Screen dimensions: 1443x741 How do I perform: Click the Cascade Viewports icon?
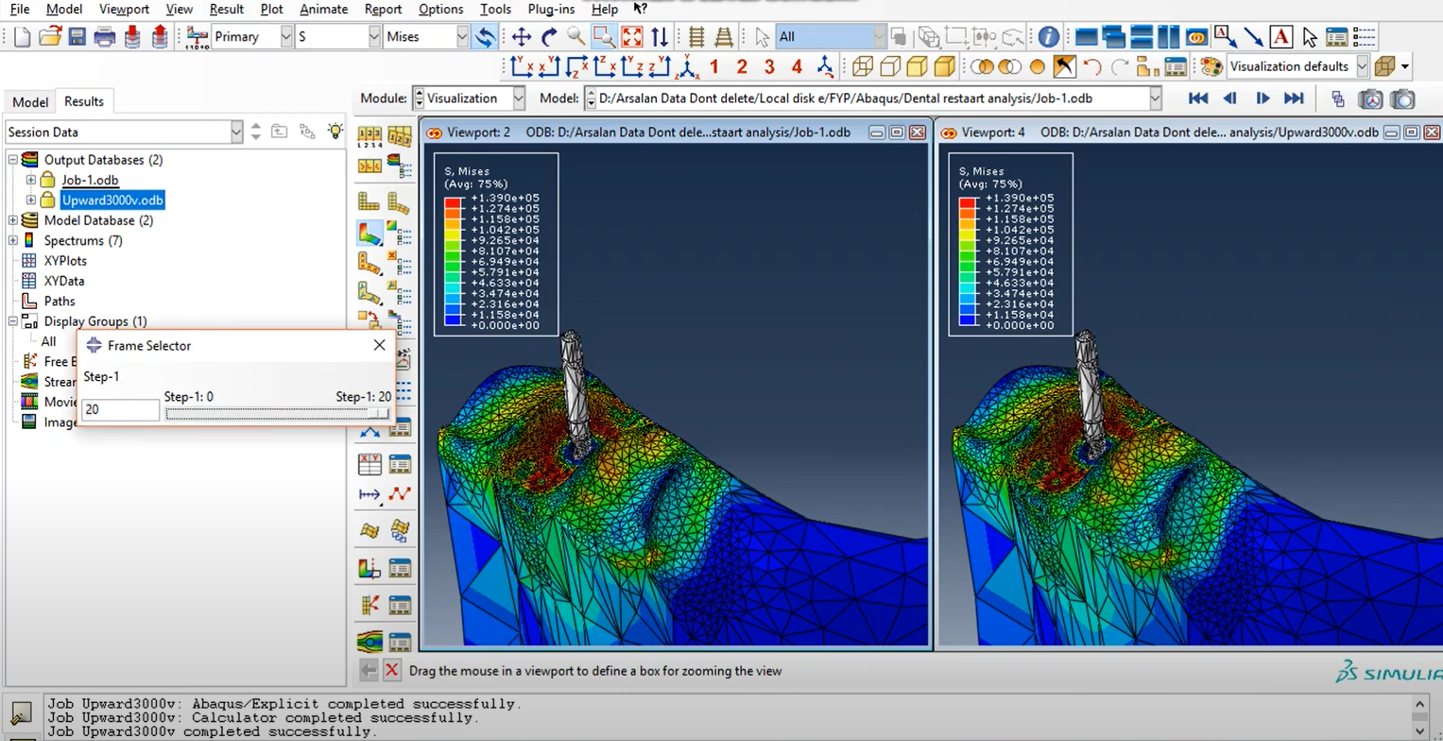click(1114, 37)
